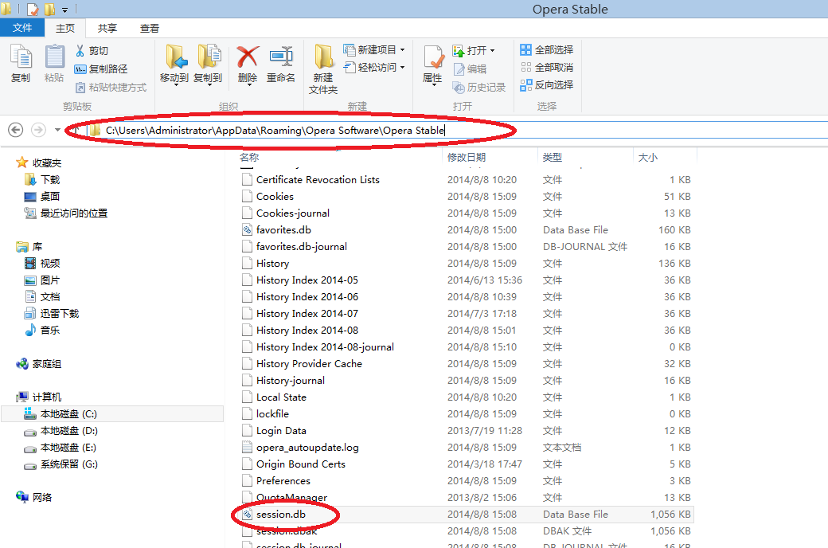Image resolution: width=828 pixels, height=548 pixels.
Task: Select Libraries (库) in navigation pane
Action: coord(29,246)
